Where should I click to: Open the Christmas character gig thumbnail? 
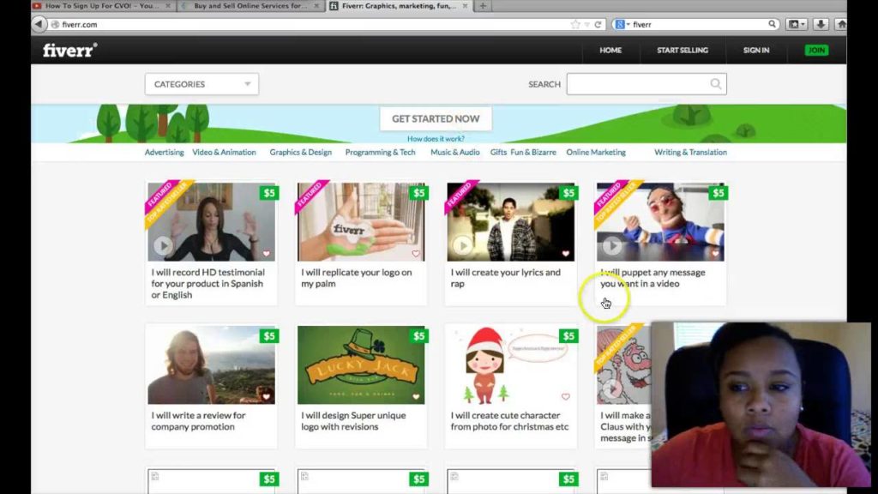coord(511,365)
